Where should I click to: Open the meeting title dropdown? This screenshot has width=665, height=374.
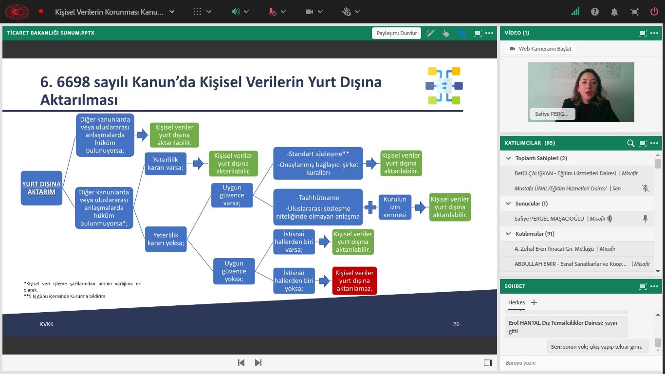(172, 12)
